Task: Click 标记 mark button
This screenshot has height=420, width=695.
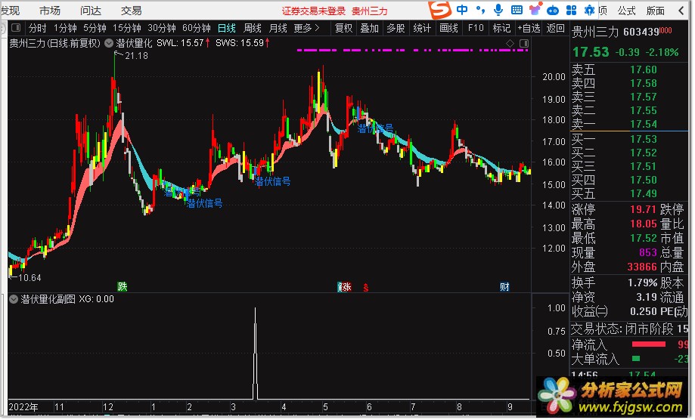Action: (x=501, y=28)
